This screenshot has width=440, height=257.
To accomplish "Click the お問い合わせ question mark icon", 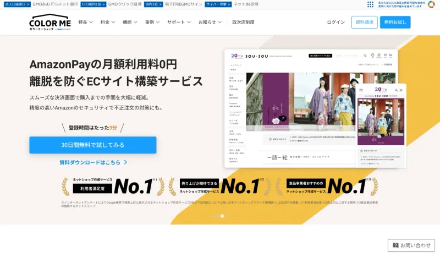I will 395,245.
